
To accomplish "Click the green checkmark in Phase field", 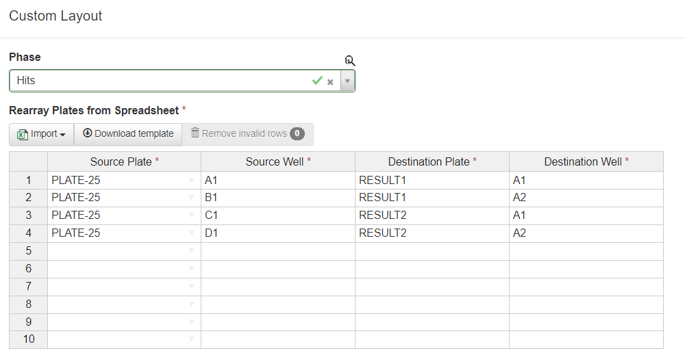I will click(316, 81).
